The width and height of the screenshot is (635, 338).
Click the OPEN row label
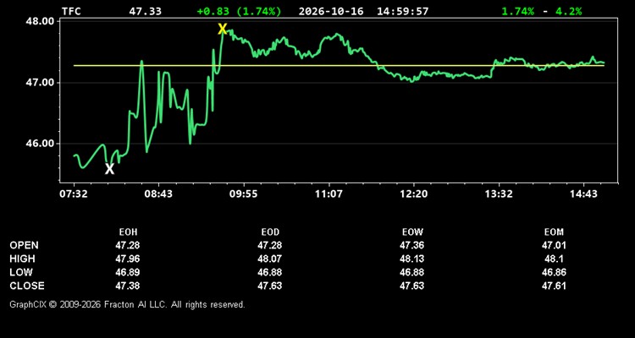click(25, 245)
